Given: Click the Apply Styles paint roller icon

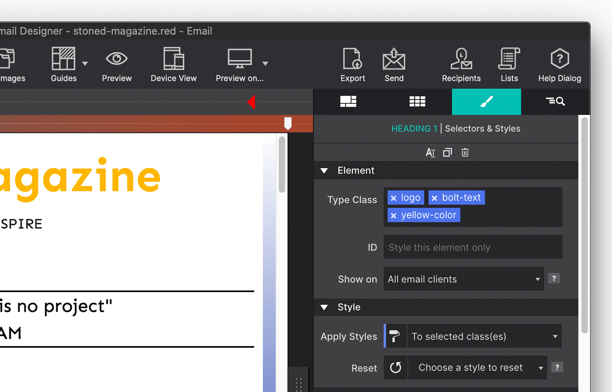Looking at the screenshot, I should (395, 336).
